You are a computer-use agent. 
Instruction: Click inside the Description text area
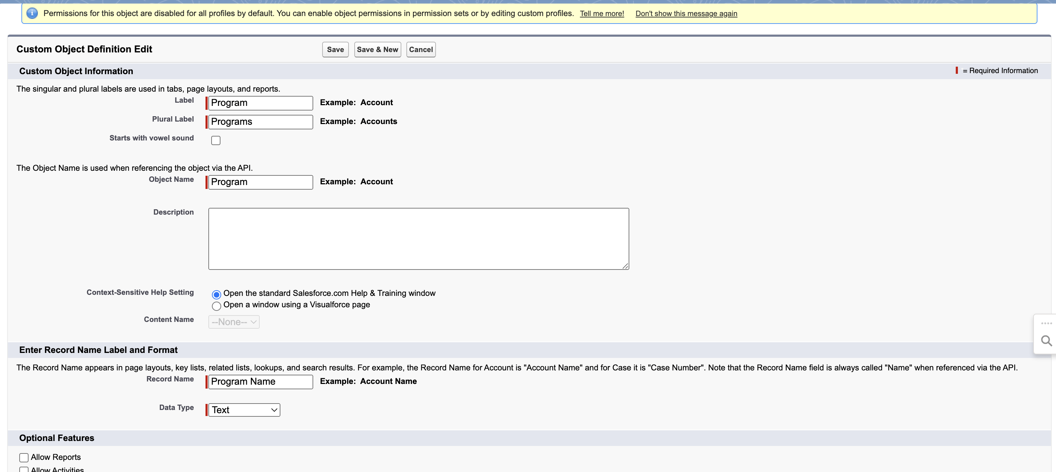tap(418, 238)
